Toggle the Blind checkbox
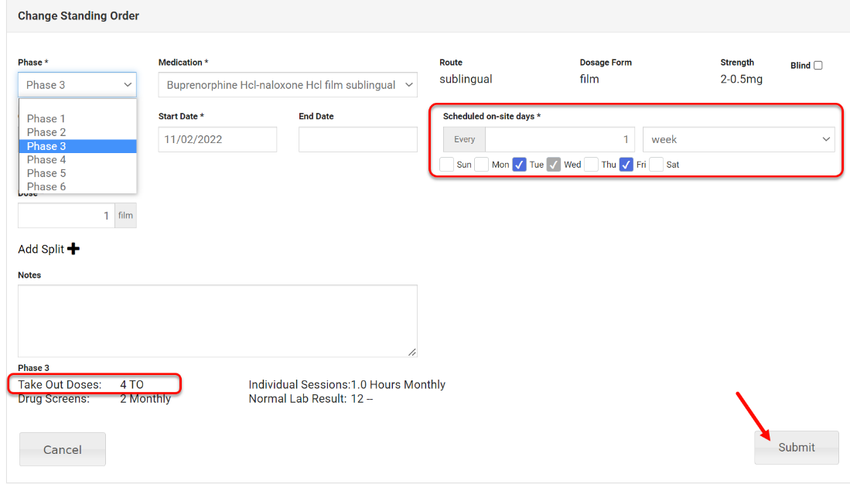Screen dimensions: 850x484 (818, 66)
